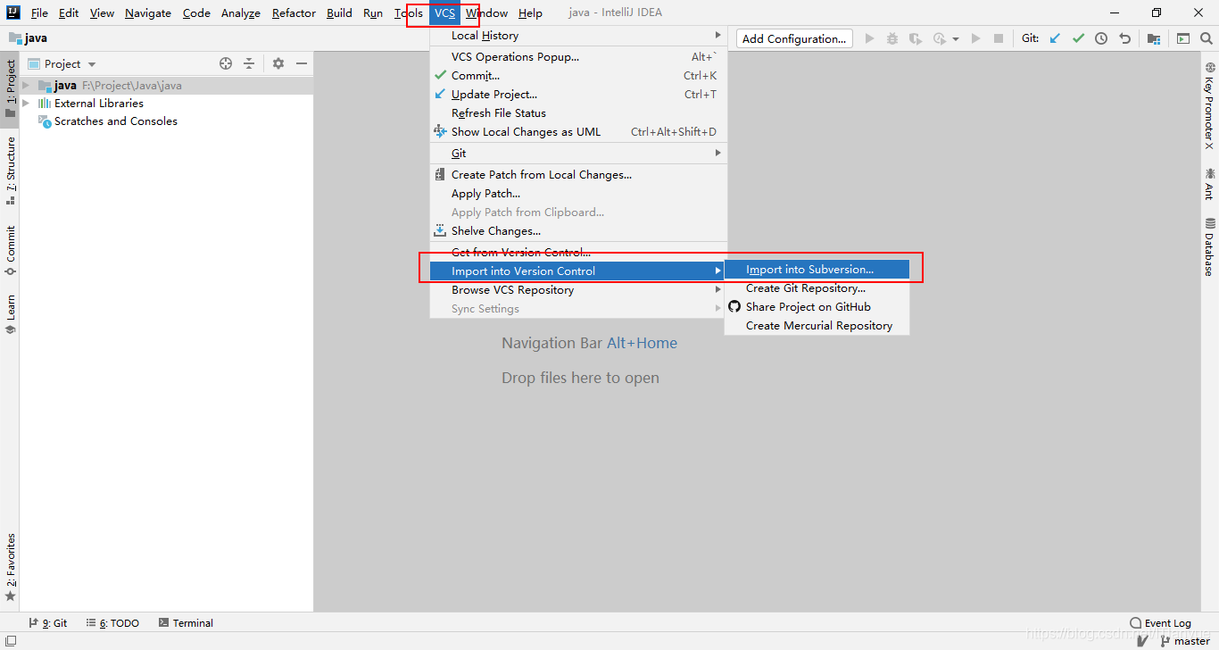Click the IntelliJ IDEA logo in title bar
This screenshot has height=650, width=1219.
[12, 12]
